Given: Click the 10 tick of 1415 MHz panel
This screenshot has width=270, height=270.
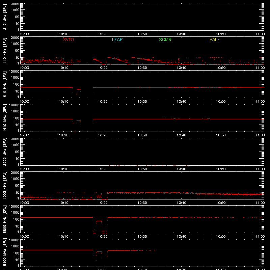Looking at the screenshot, I should (18, 125).
